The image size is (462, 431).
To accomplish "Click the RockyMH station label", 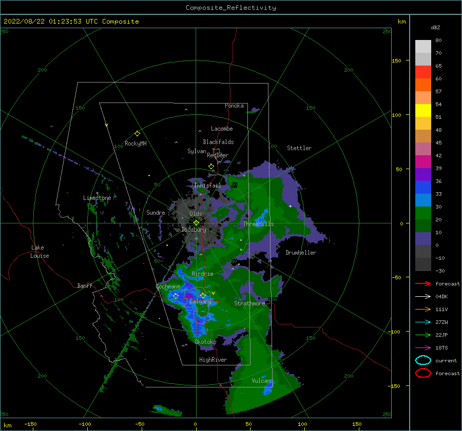I will (x=136, y=143).
